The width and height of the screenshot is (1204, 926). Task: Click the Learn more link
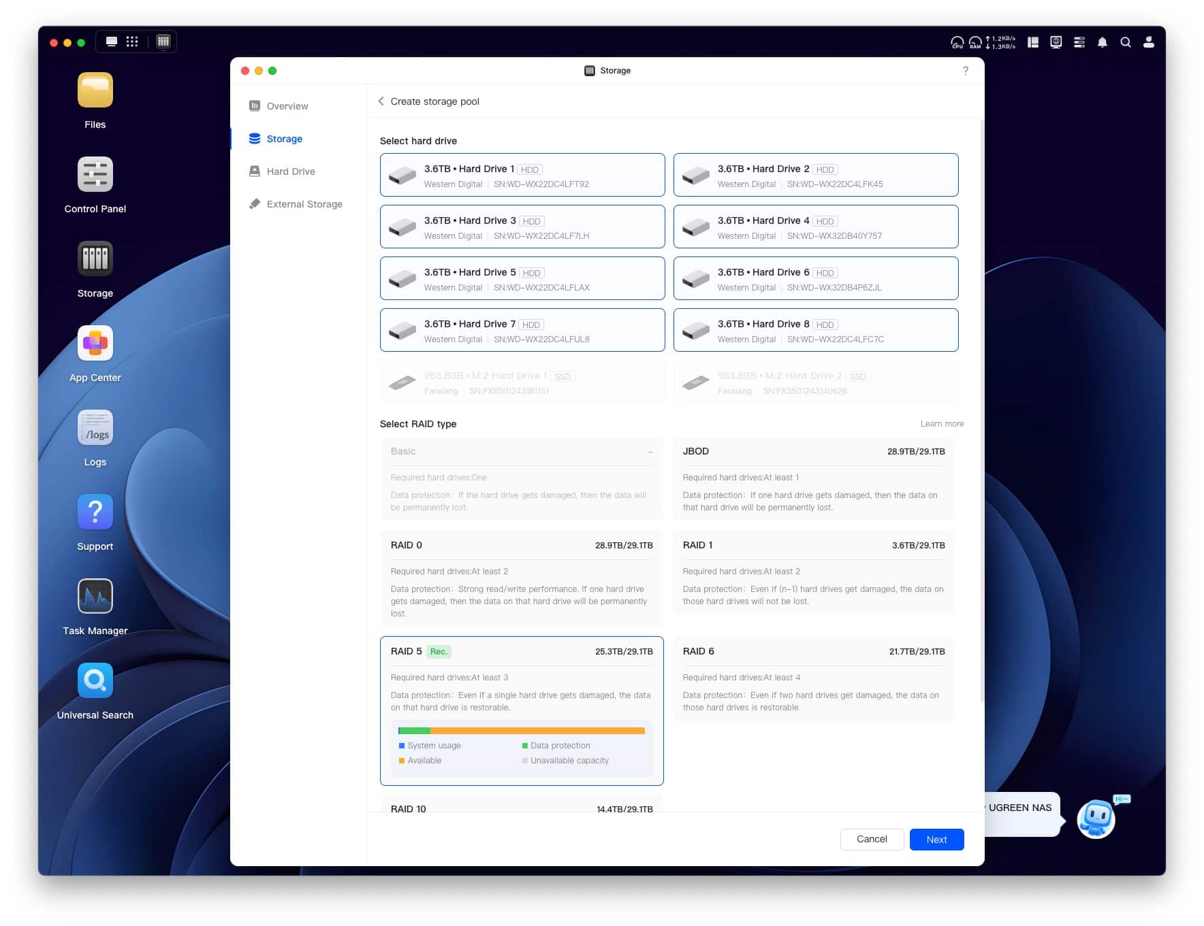[942, 424]
